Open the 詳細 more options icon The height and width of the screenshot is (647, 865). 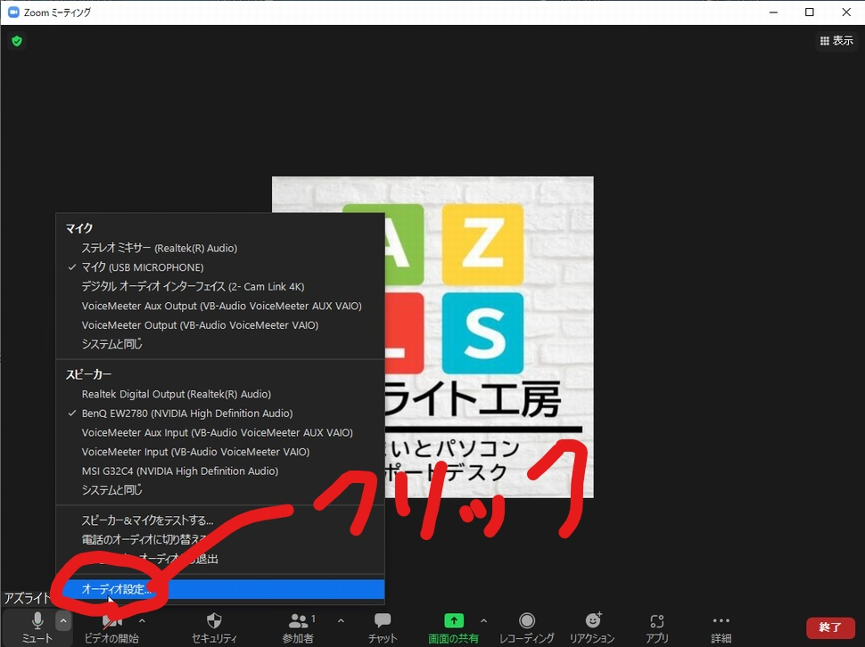721,621
